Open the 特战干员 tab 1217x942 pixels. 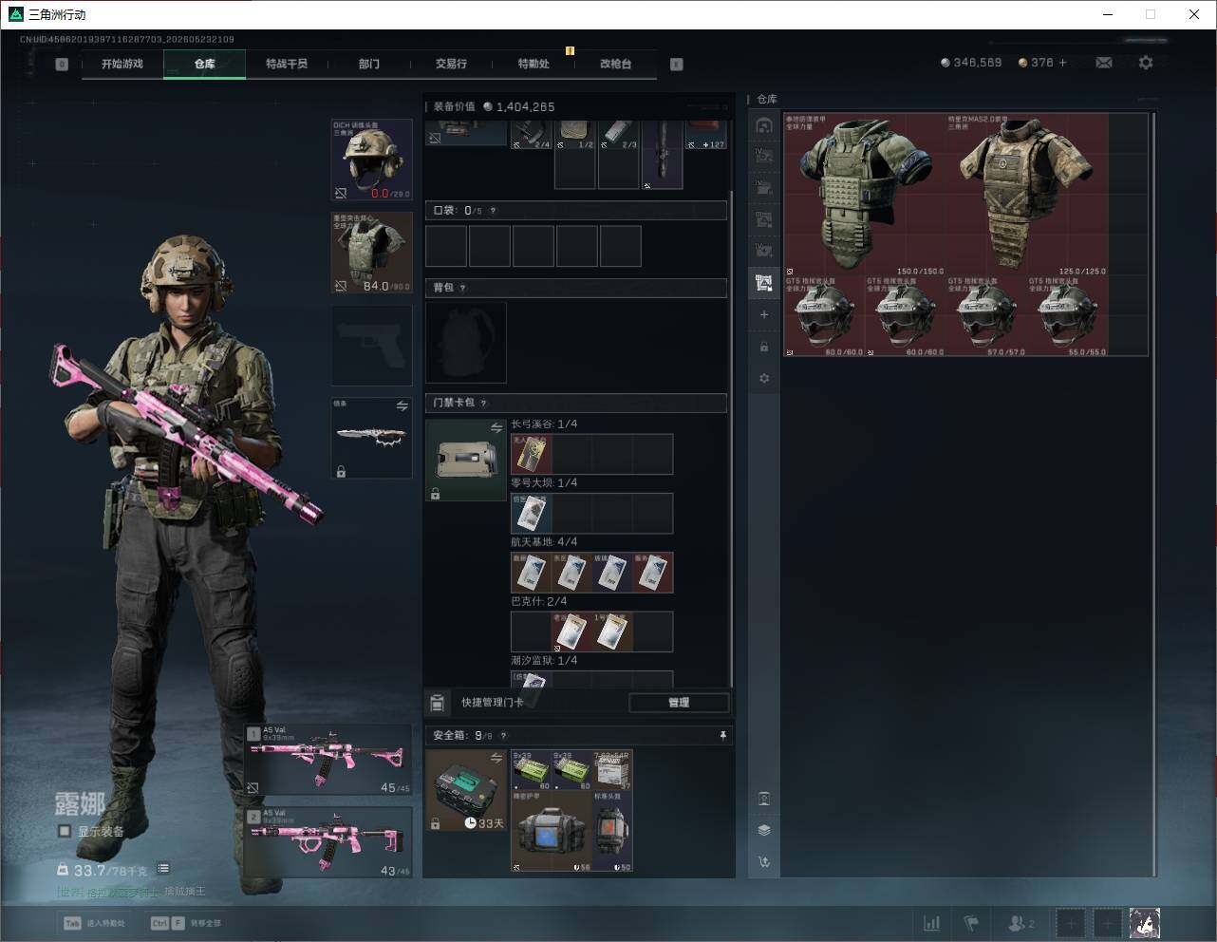287,64
